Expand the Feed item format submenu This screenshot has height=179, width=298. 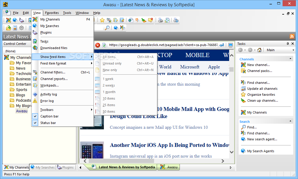point(63,63)
